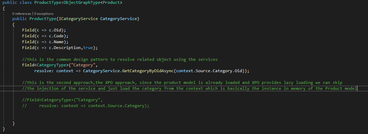Click the commented context.Source.Category resolve line
Screen dimensions: 368x134
tap(86, 106)
